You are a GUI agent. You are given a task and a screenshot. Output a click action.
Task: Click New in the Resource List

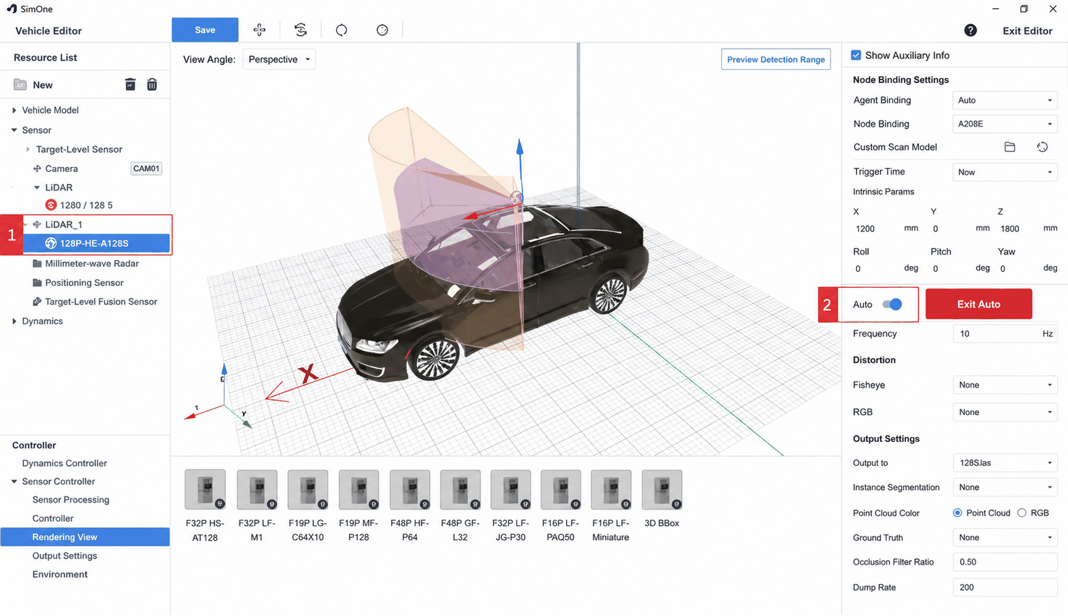[43, 85]
